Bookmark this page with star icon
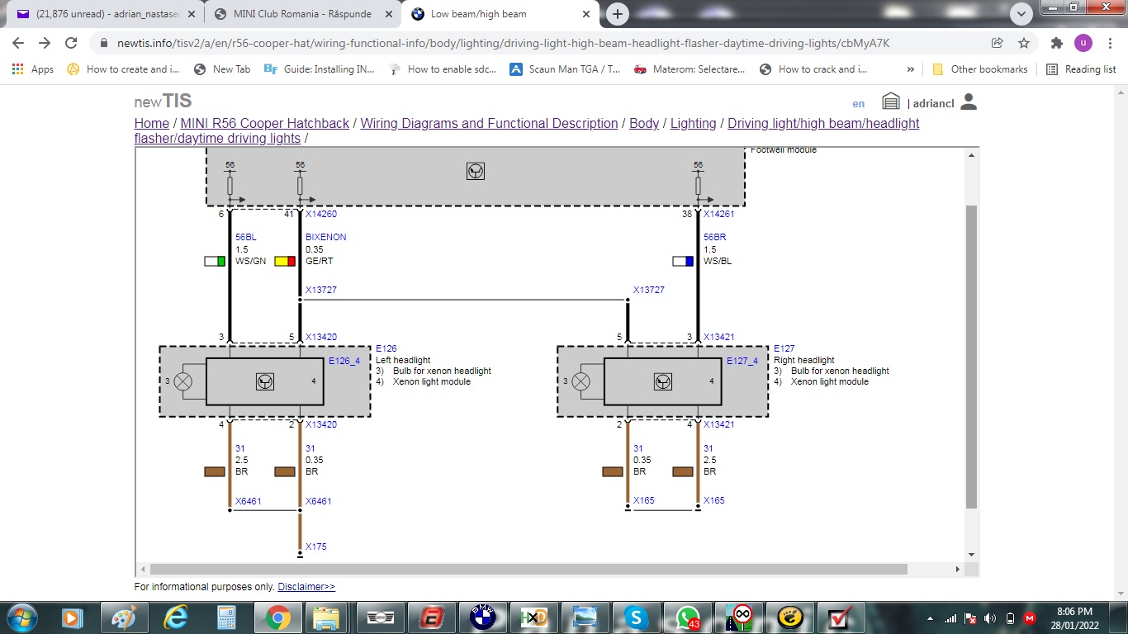This screenshot has width=1128, height=634. point(1024,43)
